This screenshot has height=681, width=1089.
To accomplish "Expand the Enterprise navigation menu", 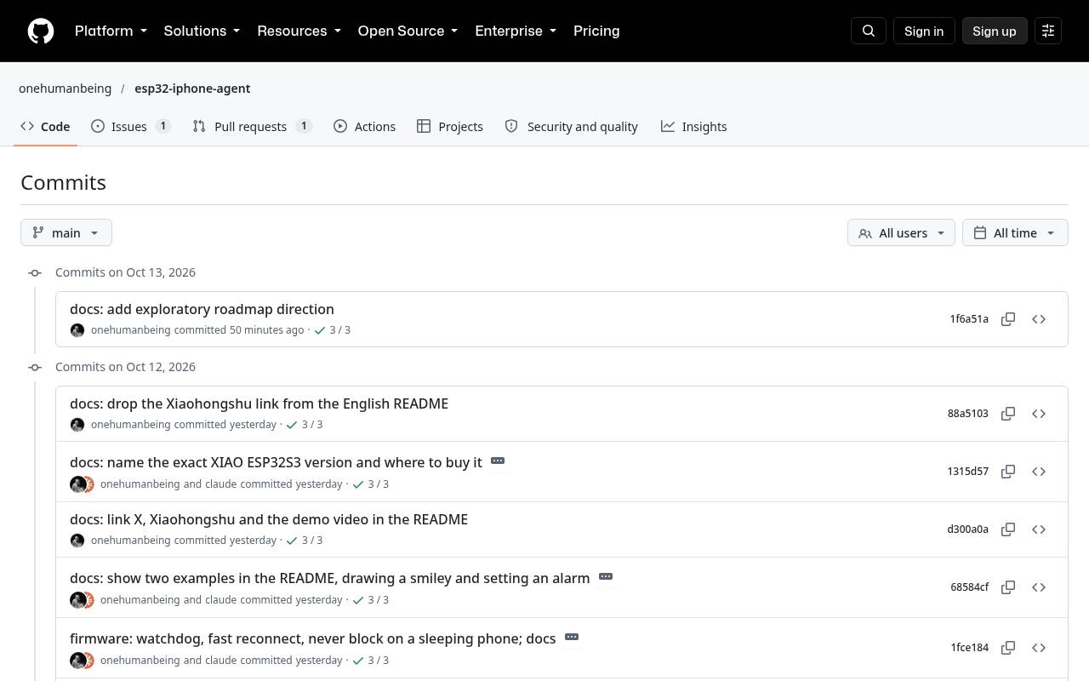I will coord(516,31).
